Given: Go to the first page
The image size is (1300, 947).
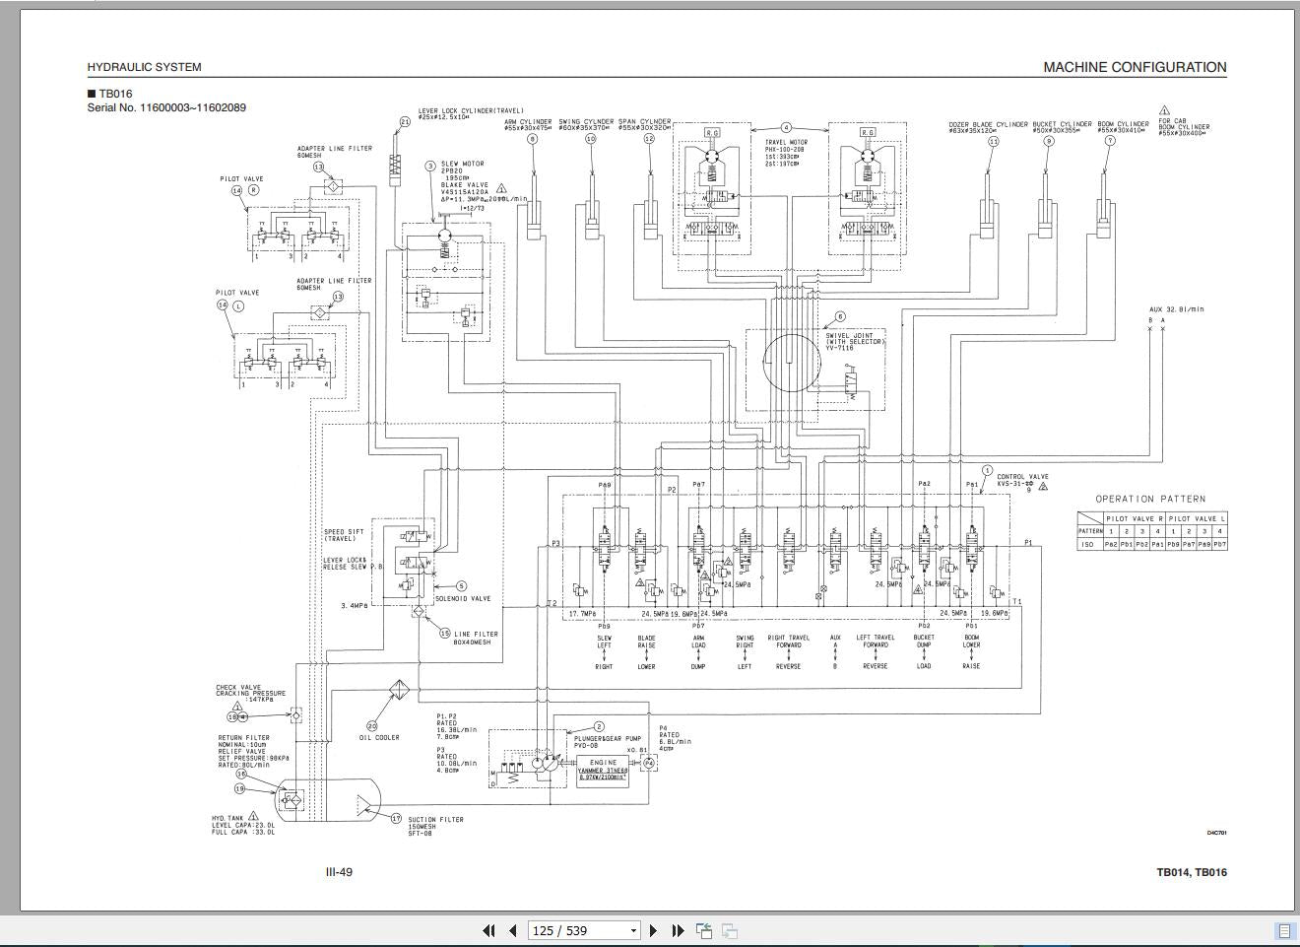Looking at the screenshot, I should [x=488, y=930].
